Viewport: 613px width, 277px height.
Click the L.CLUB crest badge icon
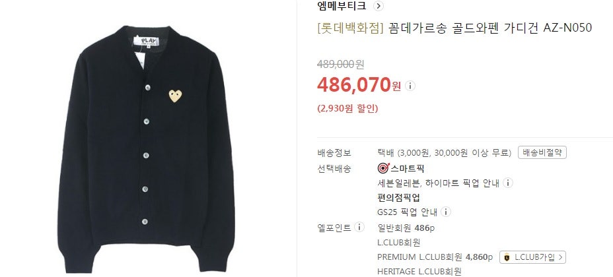(507, 257)
